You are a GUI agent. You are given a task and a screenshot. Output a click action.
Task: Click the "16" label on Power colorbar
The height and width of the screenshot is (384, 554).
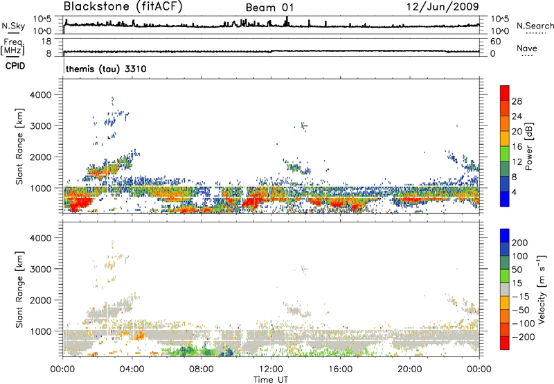point(517,147)
